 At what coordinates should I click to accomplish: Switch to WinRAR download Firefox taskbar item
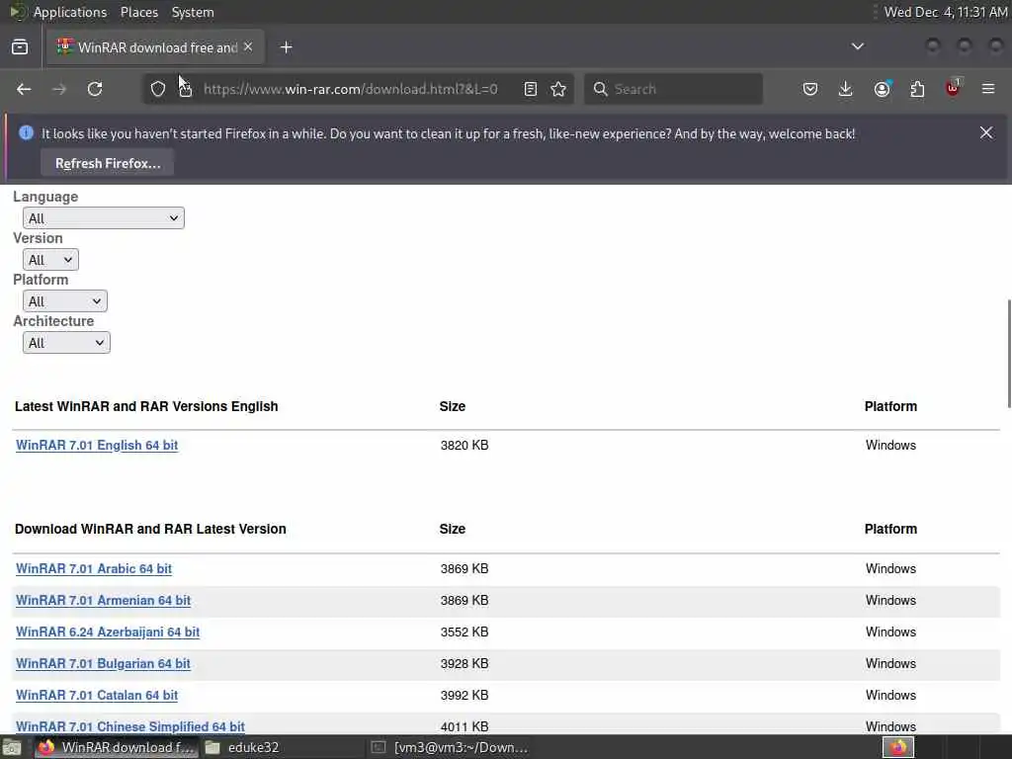(117, 747)
